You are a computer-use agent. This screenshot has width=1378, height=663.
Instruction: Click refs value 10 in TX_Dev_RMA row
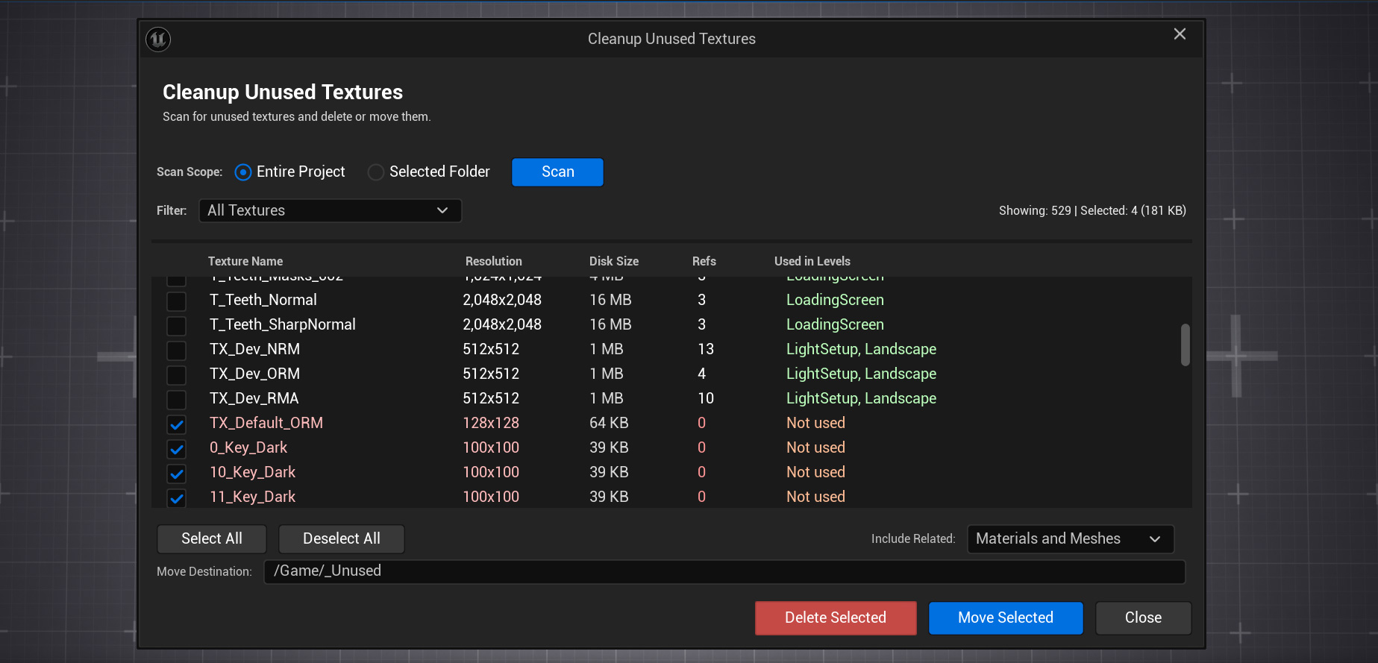point(706,398)
